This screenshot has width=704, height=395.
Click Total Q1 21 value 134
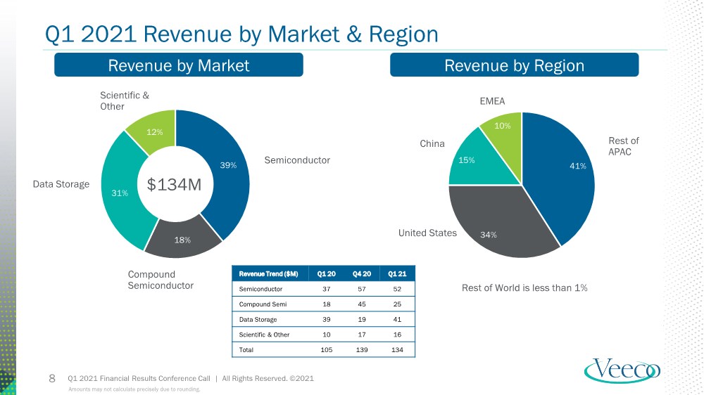(397, 350)
